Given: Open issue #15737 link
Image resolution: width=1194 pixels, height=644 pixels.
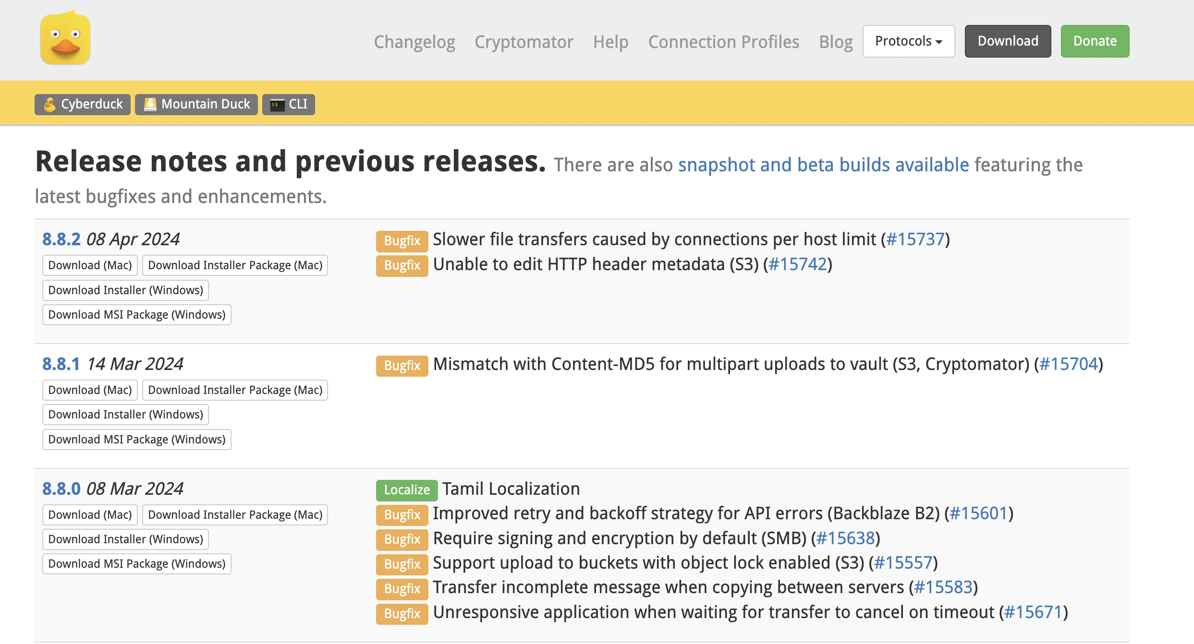Looking at the screenshot, I should 915,239.
